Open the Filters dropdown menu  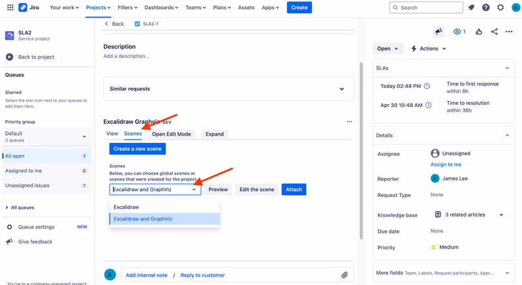point(127,7)
